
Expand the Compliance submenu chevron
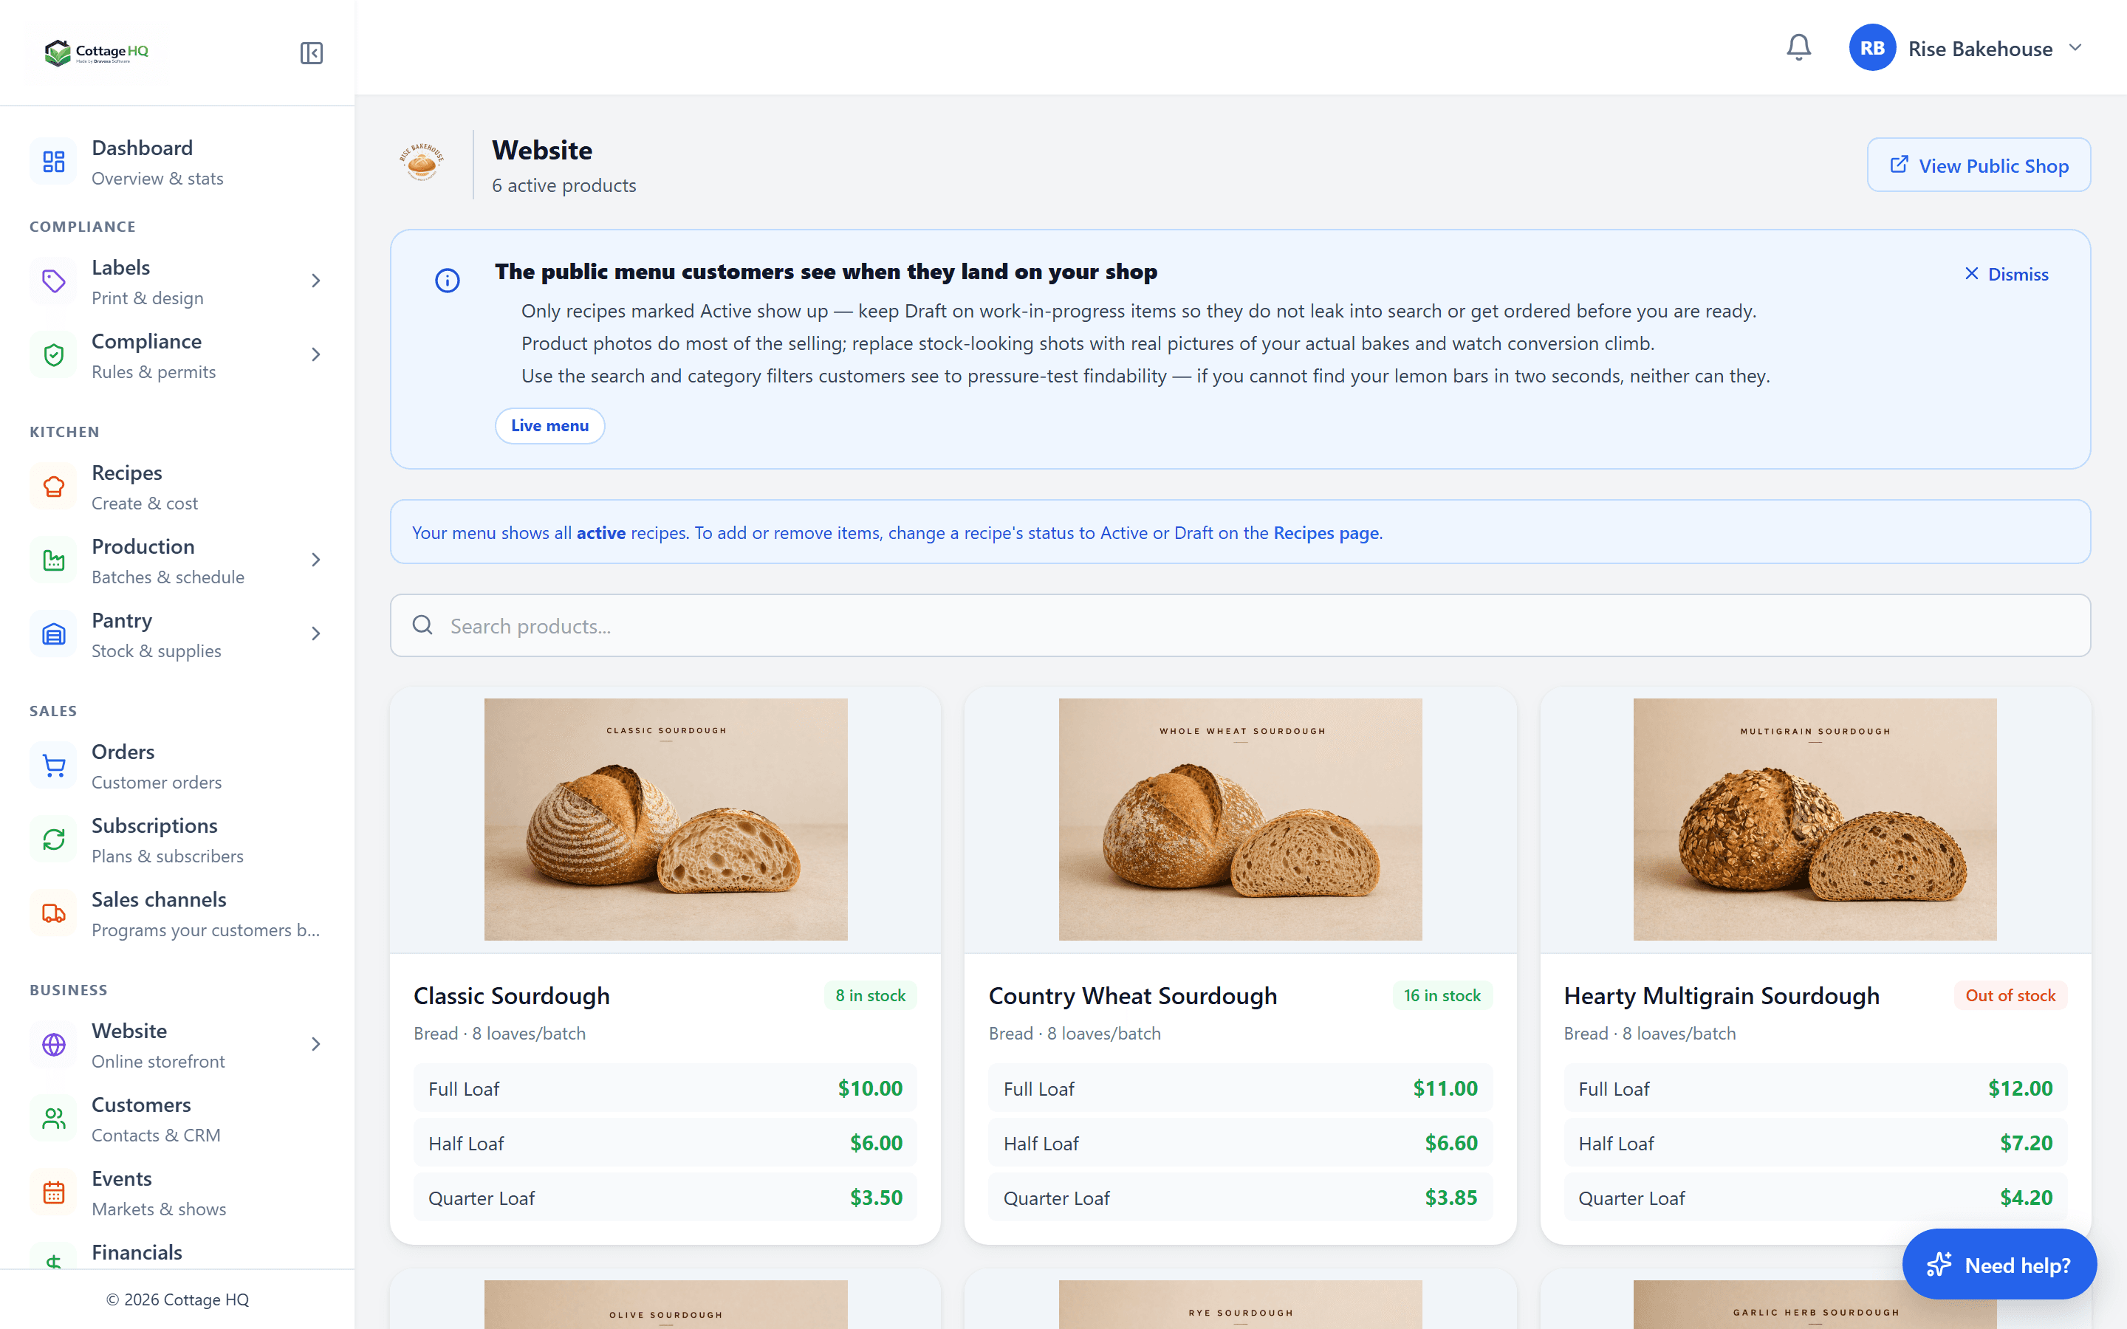coord(315,355)
